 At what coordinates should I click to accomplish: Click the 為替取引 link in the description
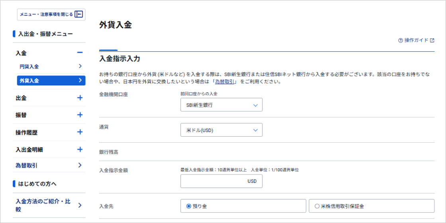(225, 82)
